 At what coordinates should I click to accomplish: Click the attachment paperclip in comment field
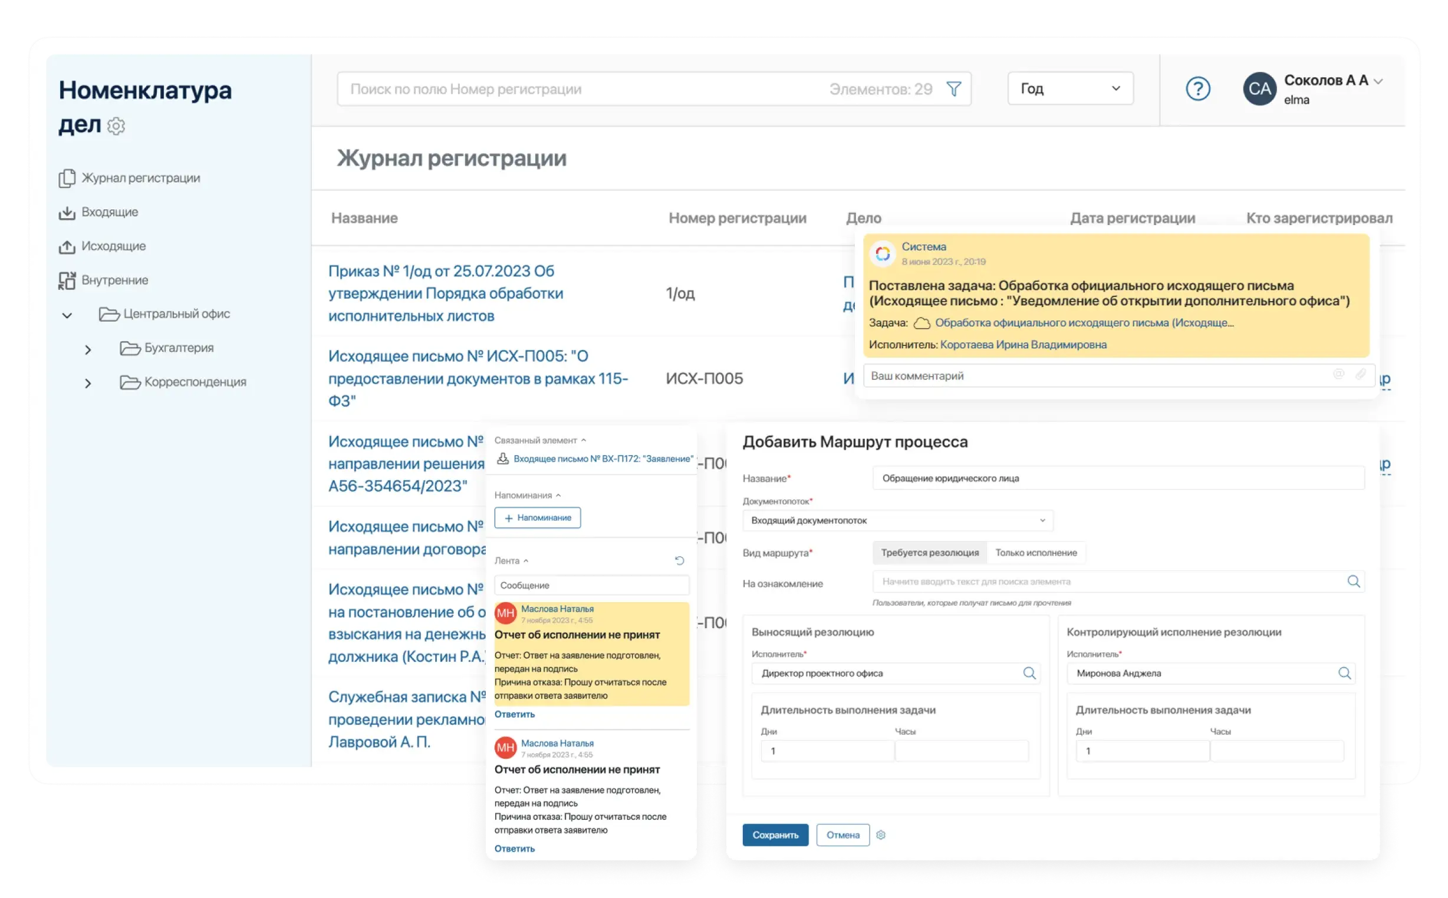click(1360, 375)
